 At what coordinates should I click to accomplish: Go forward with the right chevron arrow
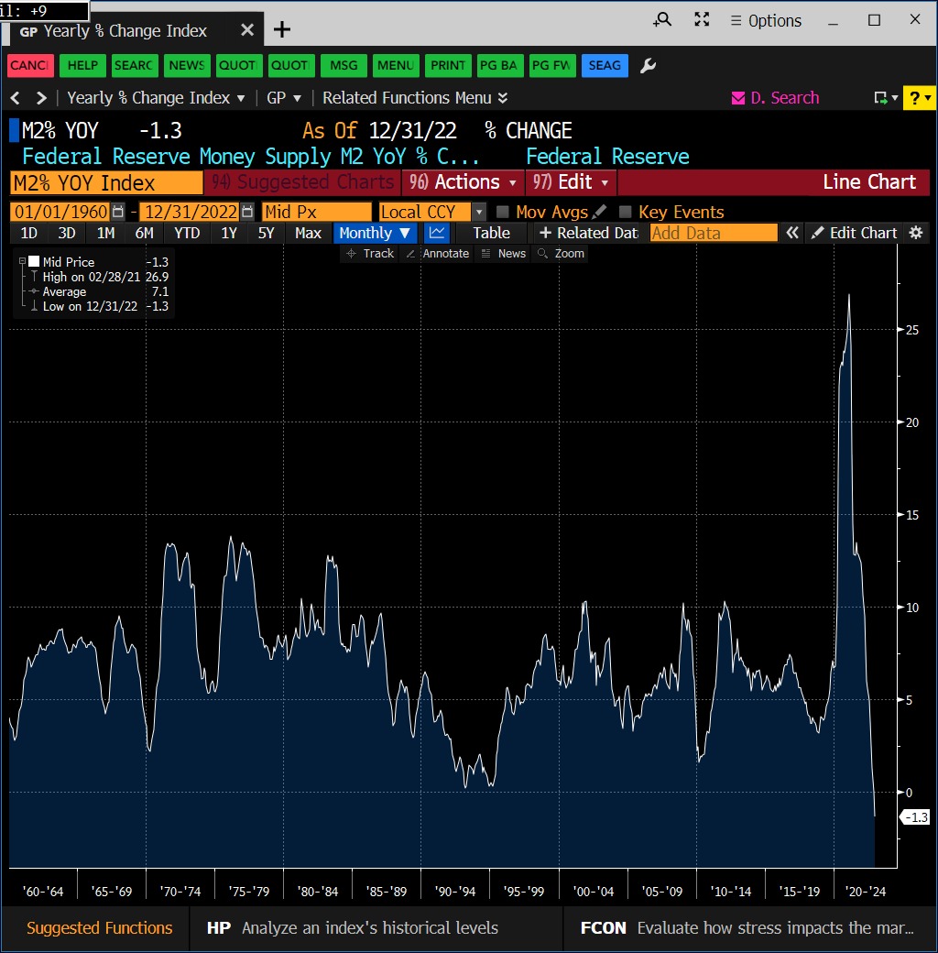click(x=41, y=98)
